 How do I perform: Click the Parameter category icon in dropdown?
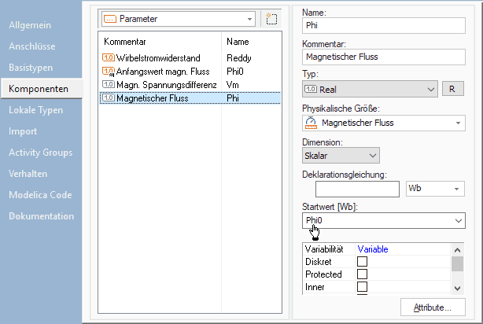110,19
